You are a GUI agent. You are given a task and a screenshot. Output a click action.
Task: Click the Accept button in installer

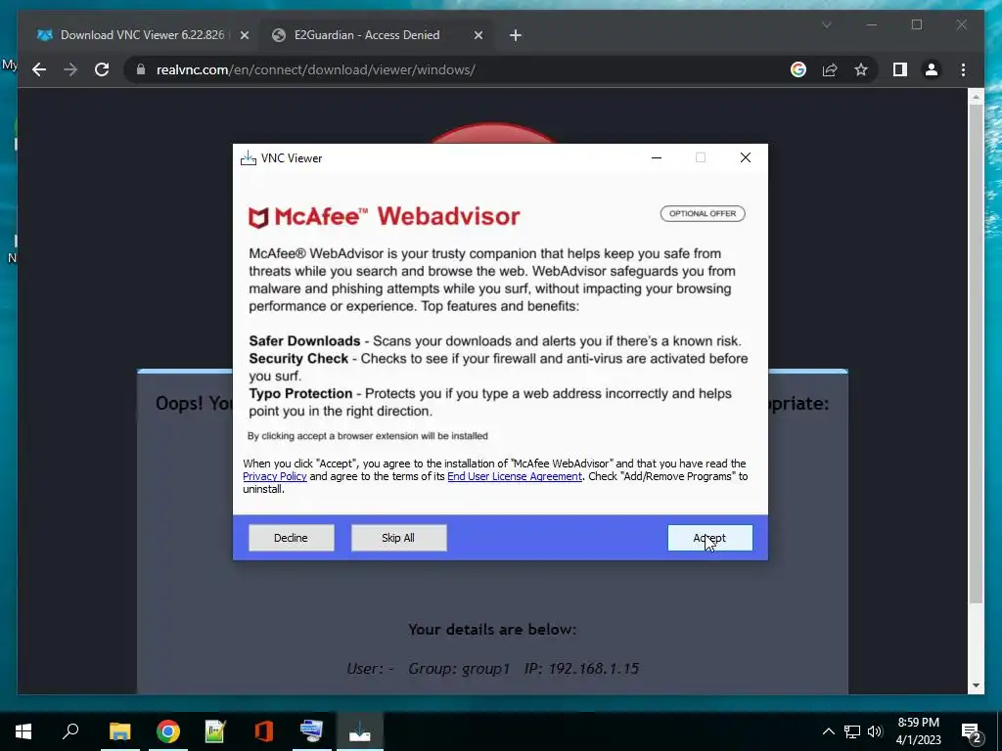pyautogui.click(x=710, y=538)
